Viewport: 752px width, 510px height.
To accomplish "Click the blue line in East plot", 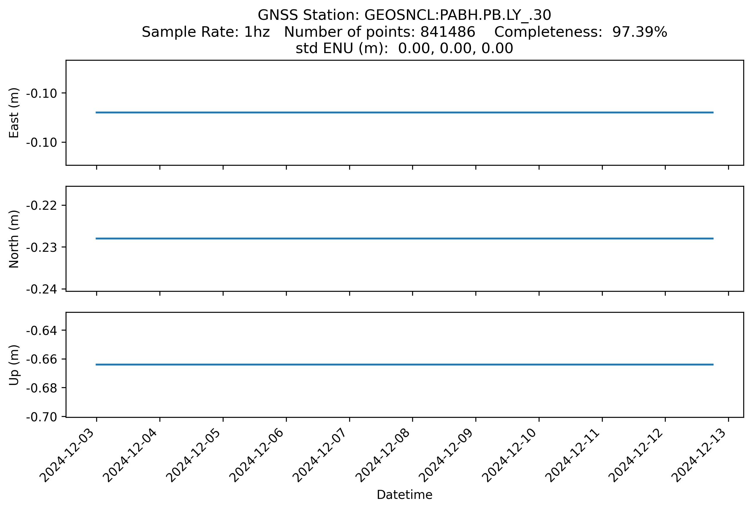I will pos(404,112).
